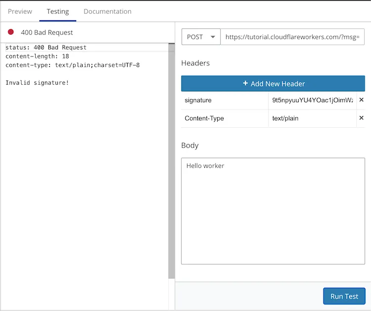Select the Testing tab
Image resolution: width=371 pixels, height=311 pixels.
click(x=58, y=11)
